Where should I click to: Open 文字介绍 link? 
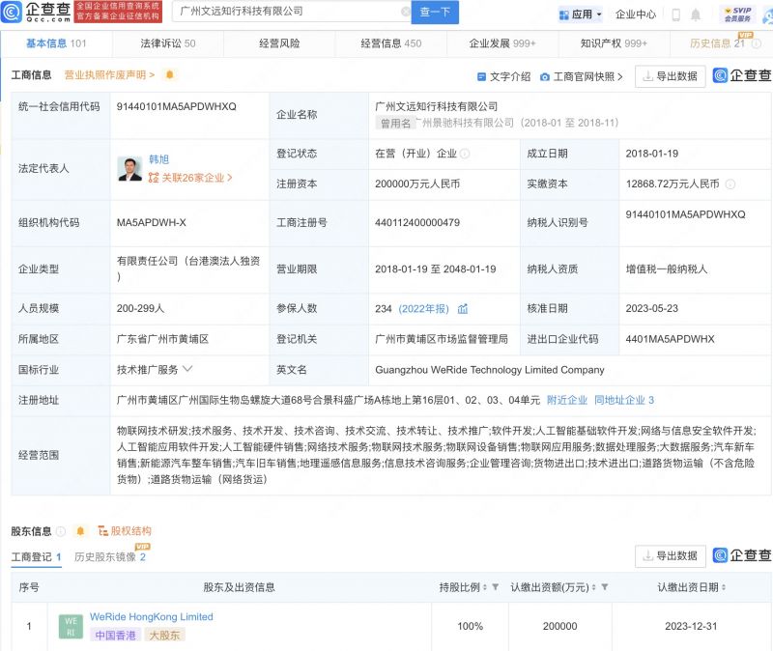pyautogui.click(x=503, y=77)
